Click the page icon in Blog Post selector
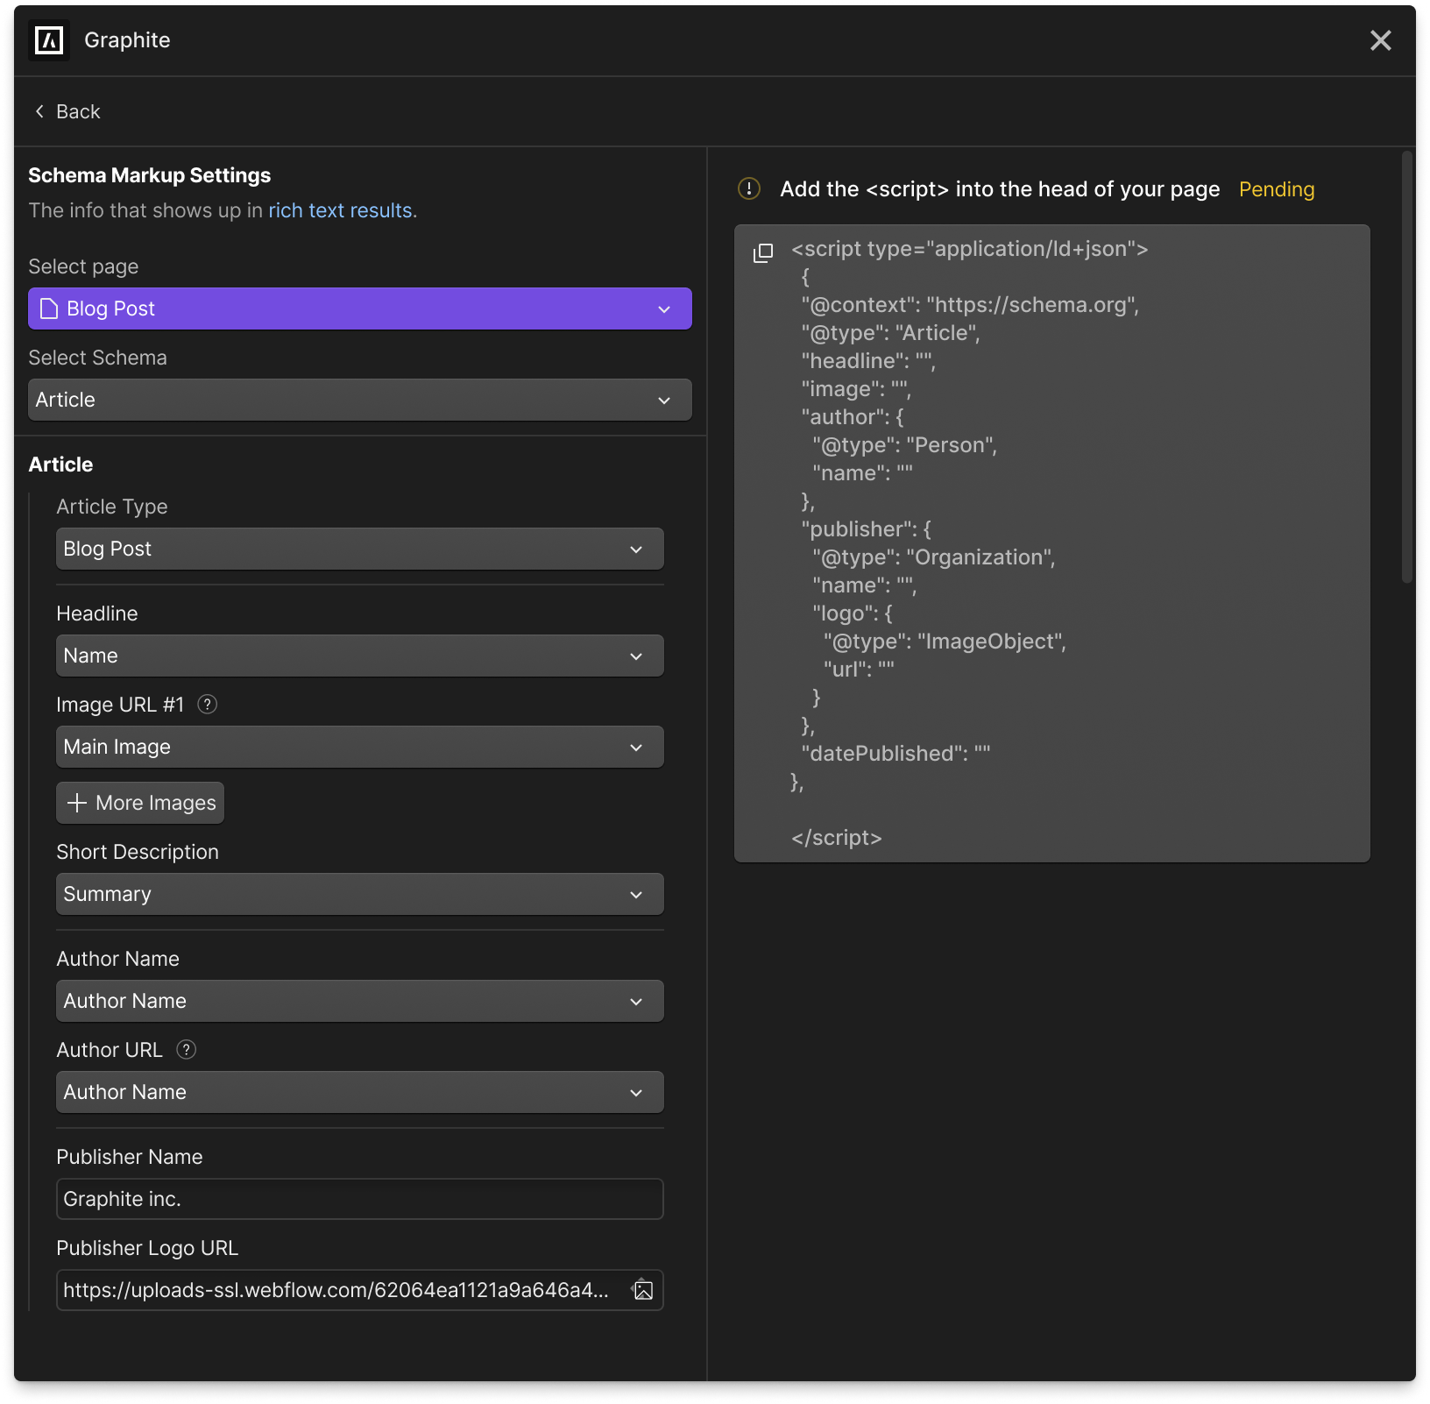1430x1404 pixels. 50,308
